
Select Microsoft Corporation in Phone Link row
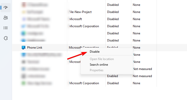click(84, 47)
